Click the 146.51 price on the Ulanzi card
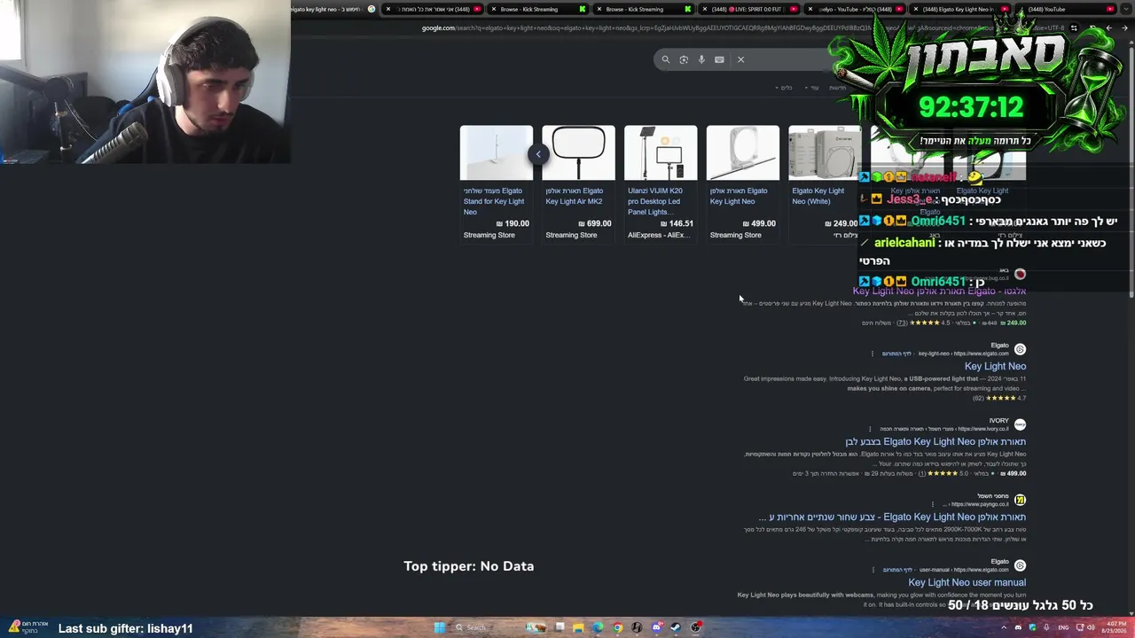 pyautogui.click(x=678, y=223)
